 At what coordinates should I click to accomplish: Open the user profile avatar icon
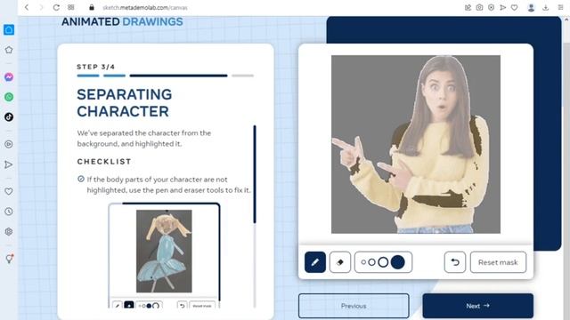531,8
